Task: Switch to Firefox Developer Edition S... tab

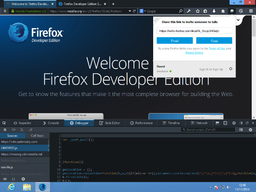Action: (x=82, y=4)
